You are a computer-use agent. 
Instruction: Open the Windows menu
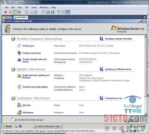pyautogui.click(x=44, y=7)
